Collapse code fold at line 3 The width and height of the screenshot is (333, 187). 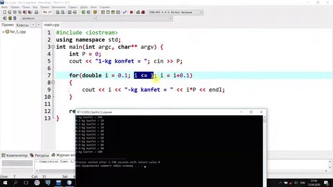point(53,47)
